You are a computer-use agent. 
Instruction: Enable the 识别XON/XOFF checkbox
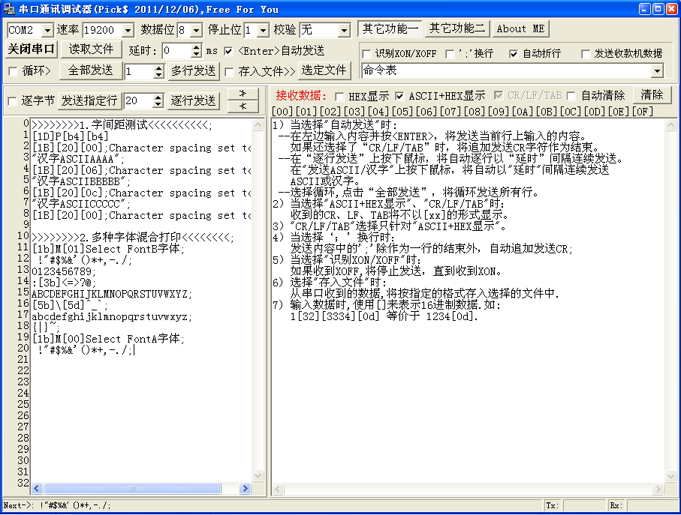[366, 54]
